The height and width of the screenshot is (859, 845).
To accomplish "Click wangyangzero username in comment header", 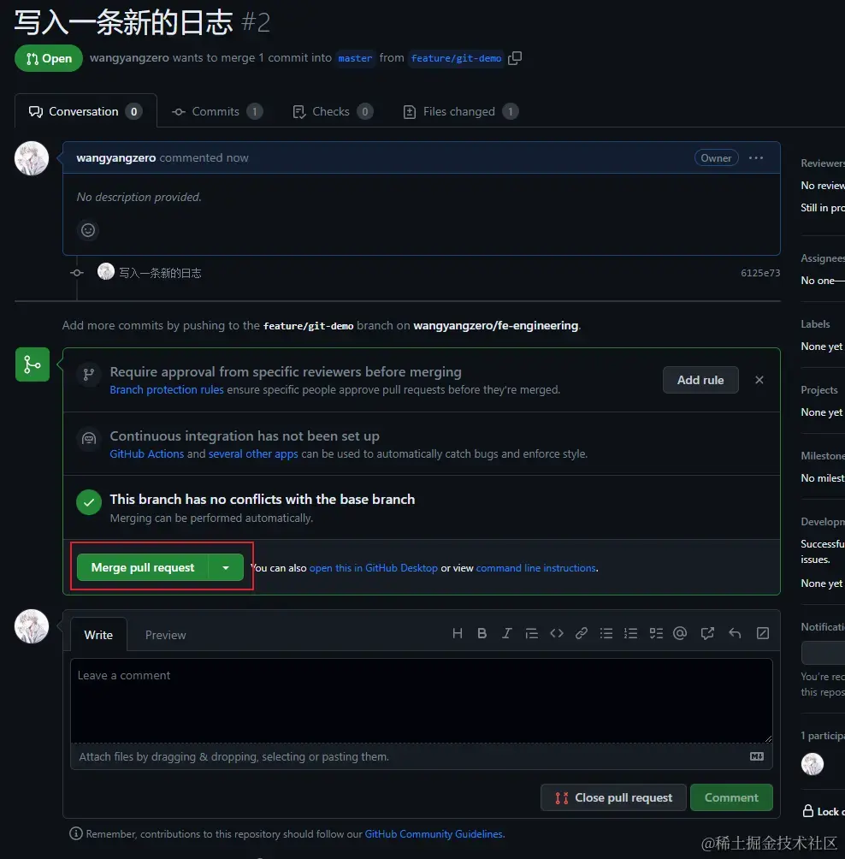I will [116, 157].
